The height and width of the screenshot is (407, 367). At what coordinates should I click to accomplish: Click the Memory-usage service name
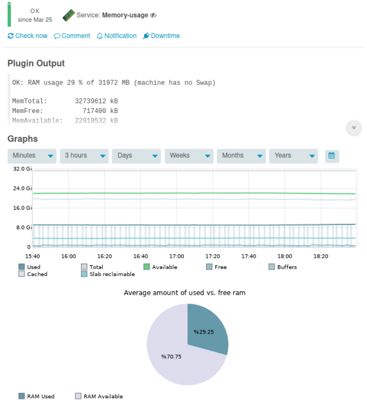coord(125,15)
